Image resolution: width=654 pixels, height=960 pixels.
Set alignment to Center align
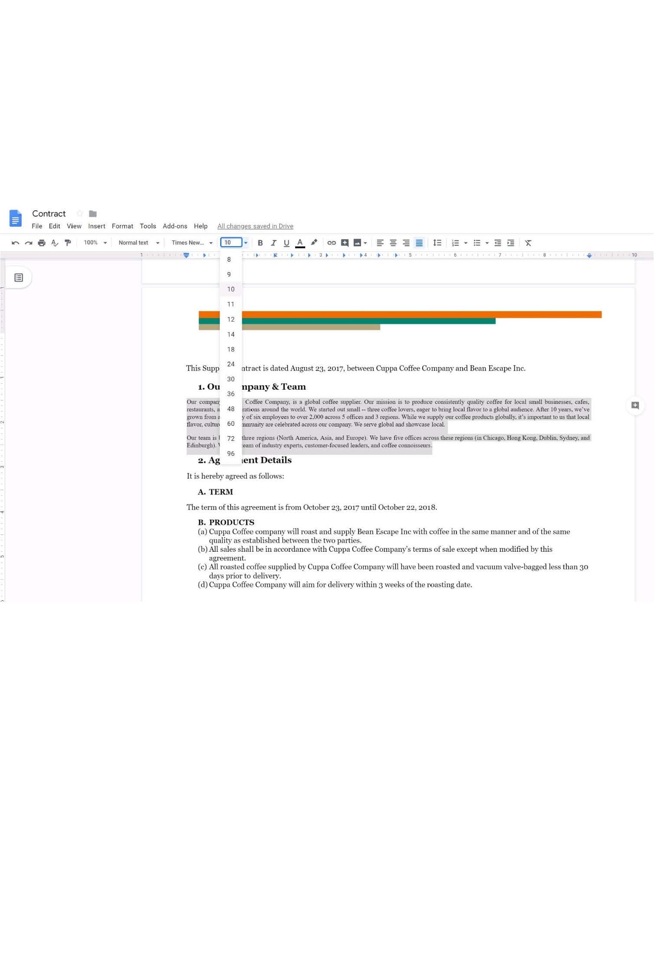393,243
